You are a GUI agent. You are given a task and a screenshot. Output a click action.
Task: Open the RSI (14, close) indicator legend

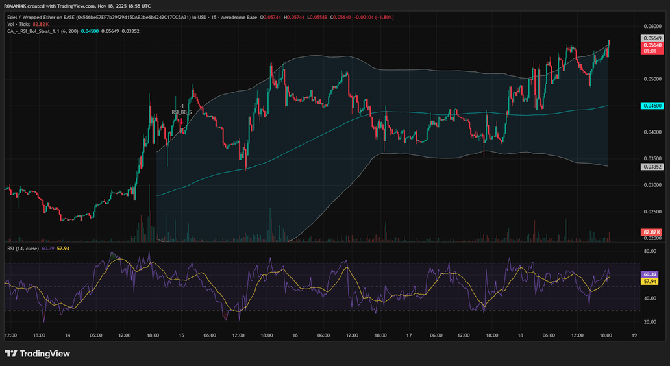click(x=23, y=249)
